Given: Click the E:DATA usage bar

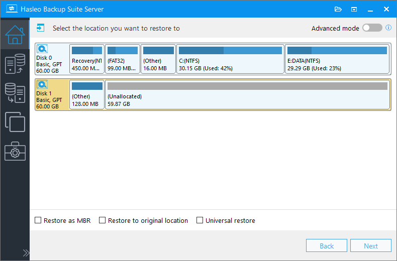Looking at the screenshot, I should click(x=337, y=50).
